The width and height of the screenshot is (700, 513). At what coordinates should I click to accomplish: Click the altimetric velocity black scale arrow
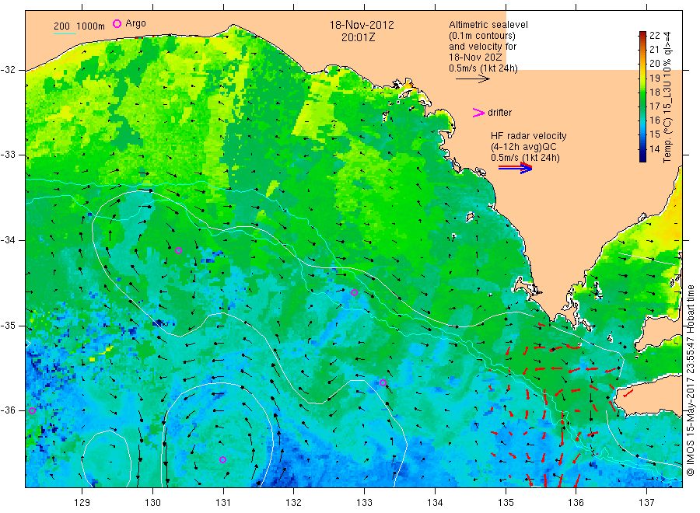click(x=473, y=79)
